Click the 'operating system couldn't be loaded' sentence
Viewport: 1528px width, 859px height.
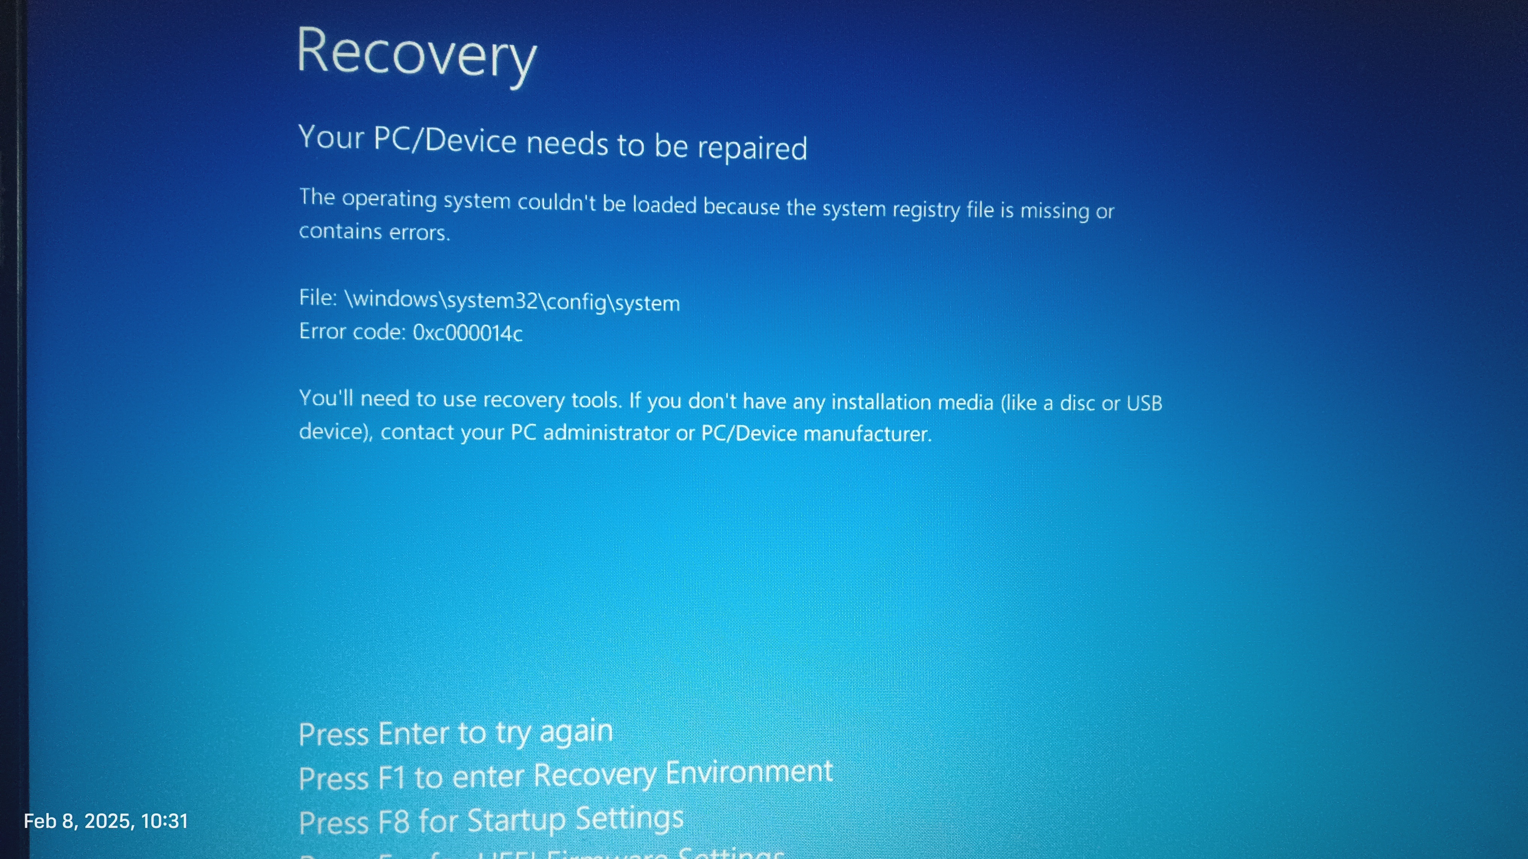tap(706, 204)
